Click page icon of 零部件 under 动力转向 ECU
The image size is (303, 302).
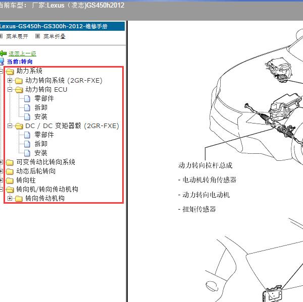click(x=27, y=99)
